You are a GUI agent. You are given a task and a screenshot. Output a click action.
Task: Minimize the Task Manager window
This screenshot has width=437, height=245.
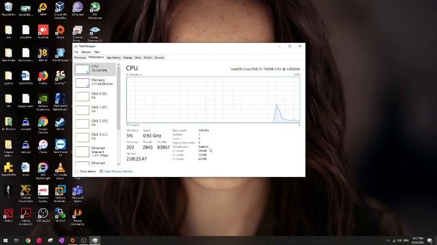[279, 46]
